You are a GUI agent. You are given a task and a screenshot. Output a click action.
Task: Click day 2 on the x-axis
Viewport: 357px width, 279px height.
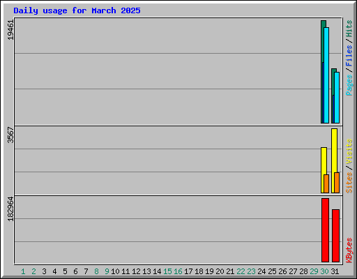click(33, 271)
